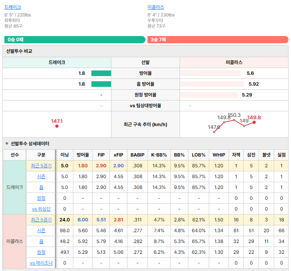Screen dimensions: 291x271
Task: Click the xFIP column header
Action: tap(118, 155)
